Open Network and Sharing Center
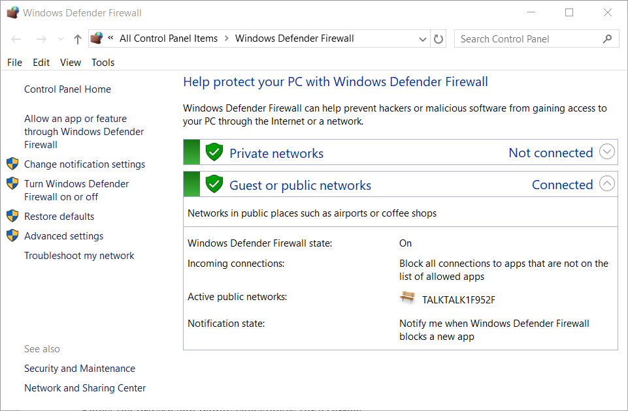The width and height of the screenshot is (628, 411). 85,388
